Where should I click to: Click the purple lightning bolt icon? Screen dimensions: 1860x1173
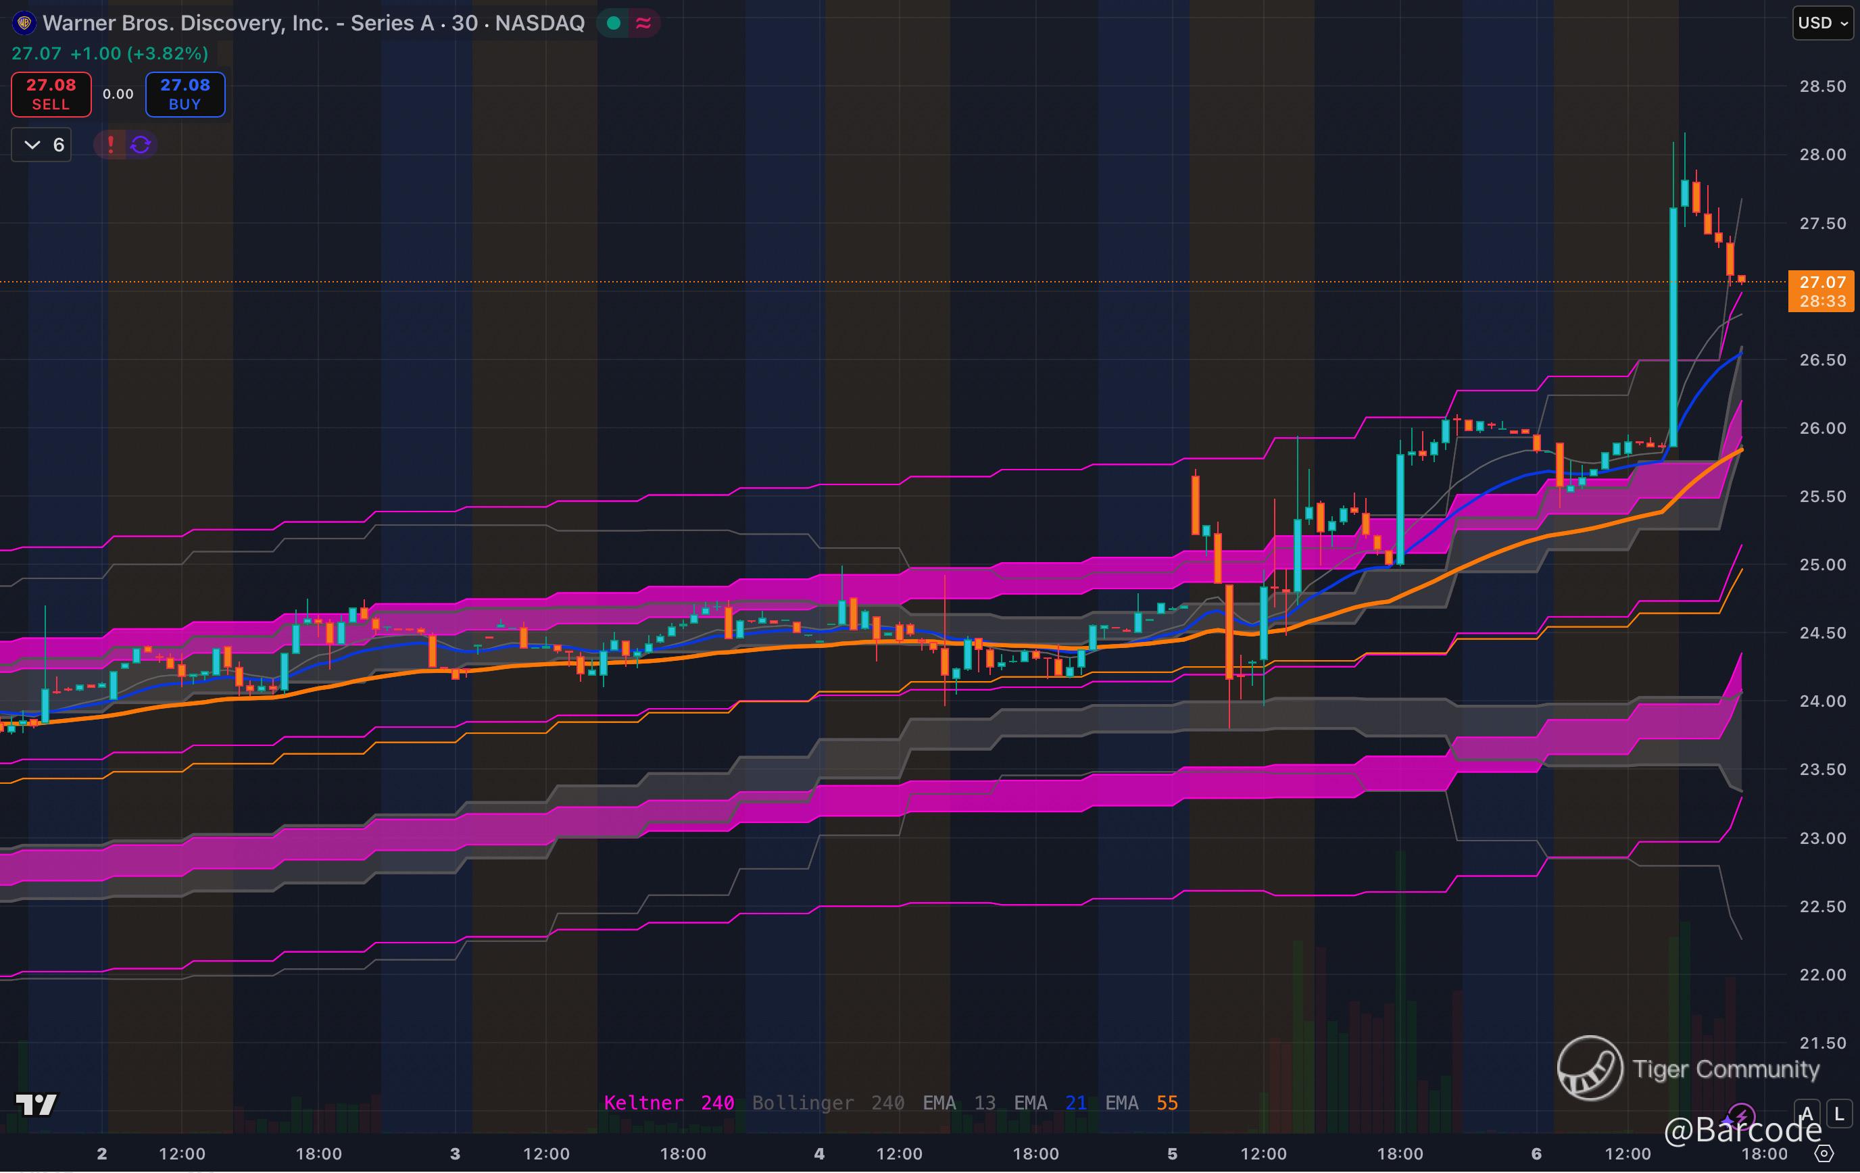1741,1116
